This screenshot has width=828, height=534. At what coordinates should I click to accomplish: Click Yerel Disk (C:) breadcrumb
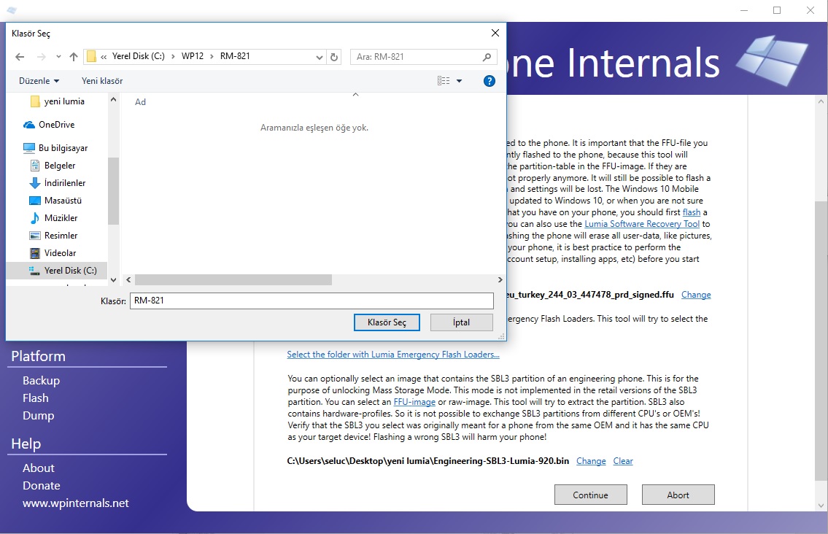tap(139, 56)
